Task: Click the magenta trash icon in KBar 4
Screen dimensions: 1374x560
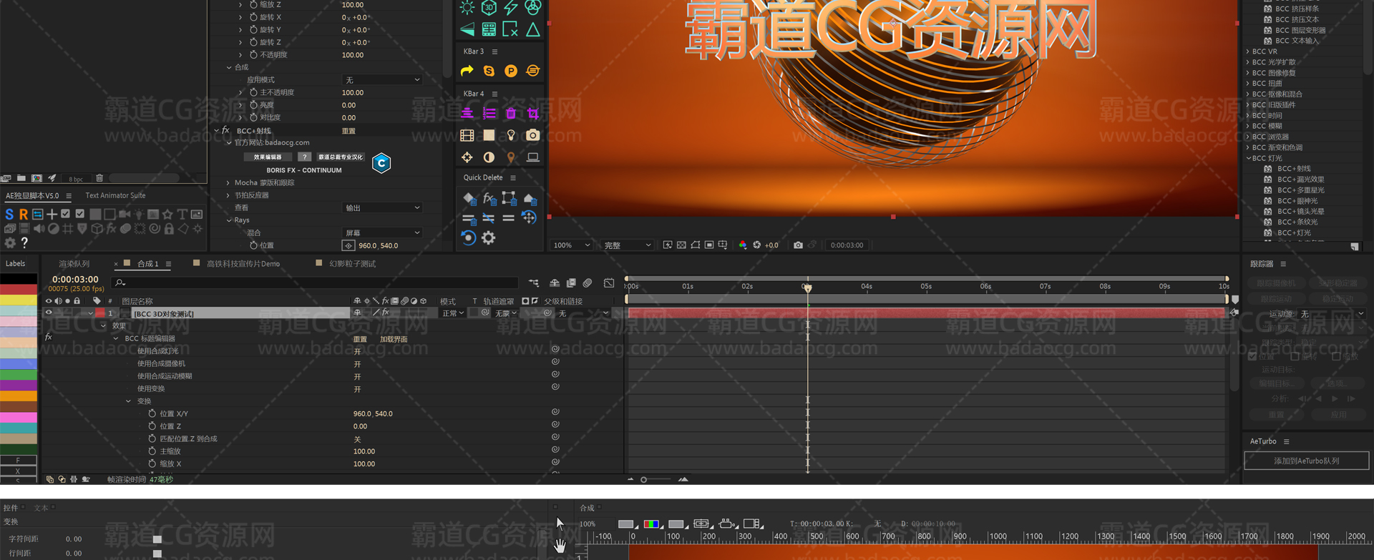Action: coord(510,113)
